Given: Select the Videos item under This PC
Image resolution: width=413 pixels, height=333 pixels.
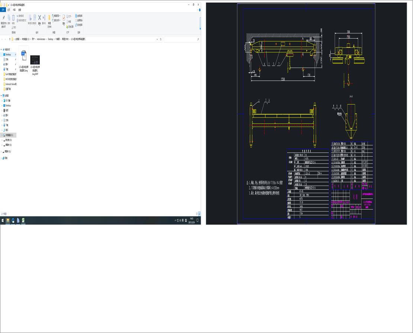Looking at the screenshot, I should pyautogui.click(x=6, y=110).
